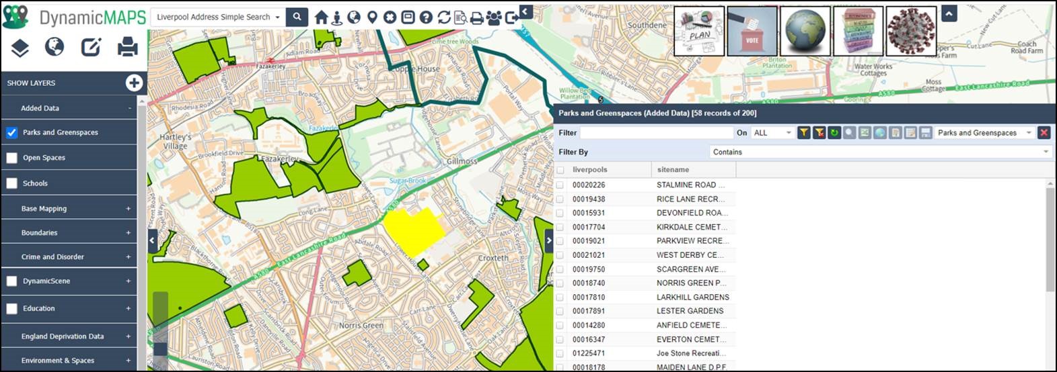
Task: Add a layer with plus button
Action: [x=134, y=83]
